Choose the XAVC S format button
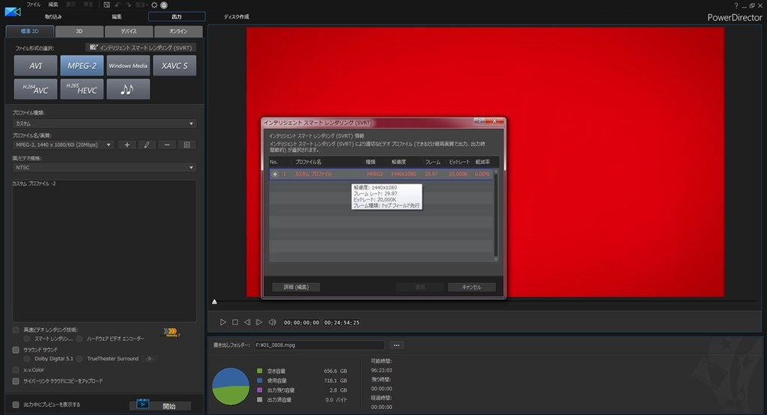Image resolution: width=767 pixels, height=415 pixels. 175,66
